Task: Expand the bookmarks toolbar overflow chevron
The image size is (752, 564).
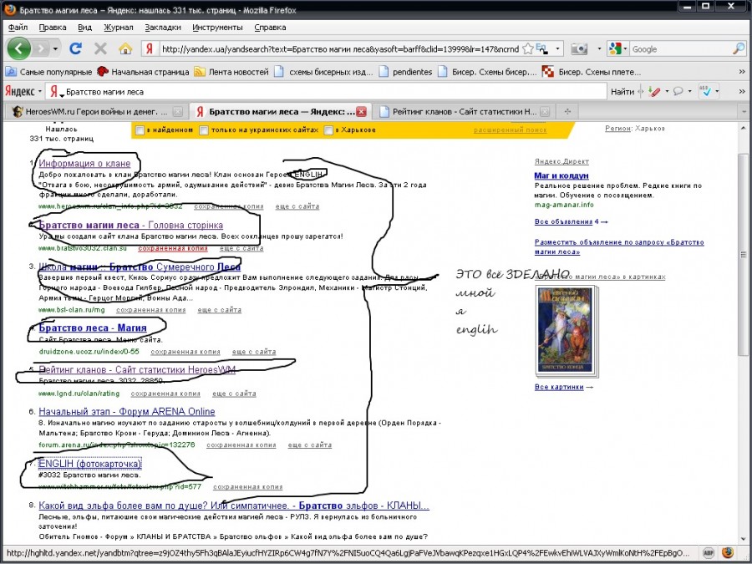Action: (743, 72)
